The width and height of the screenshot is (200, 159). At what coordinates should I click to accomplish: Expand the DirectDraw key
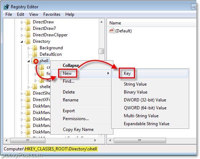22,22
